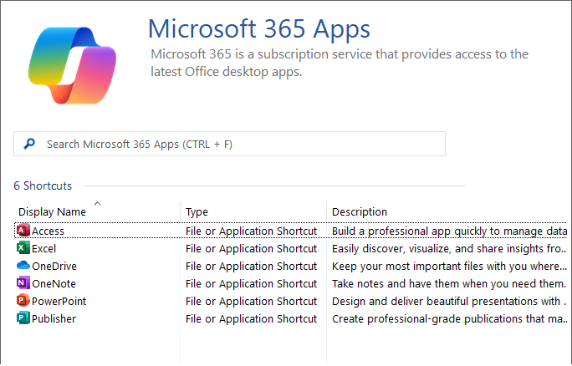Sort by the Description column header

(360, 212)
